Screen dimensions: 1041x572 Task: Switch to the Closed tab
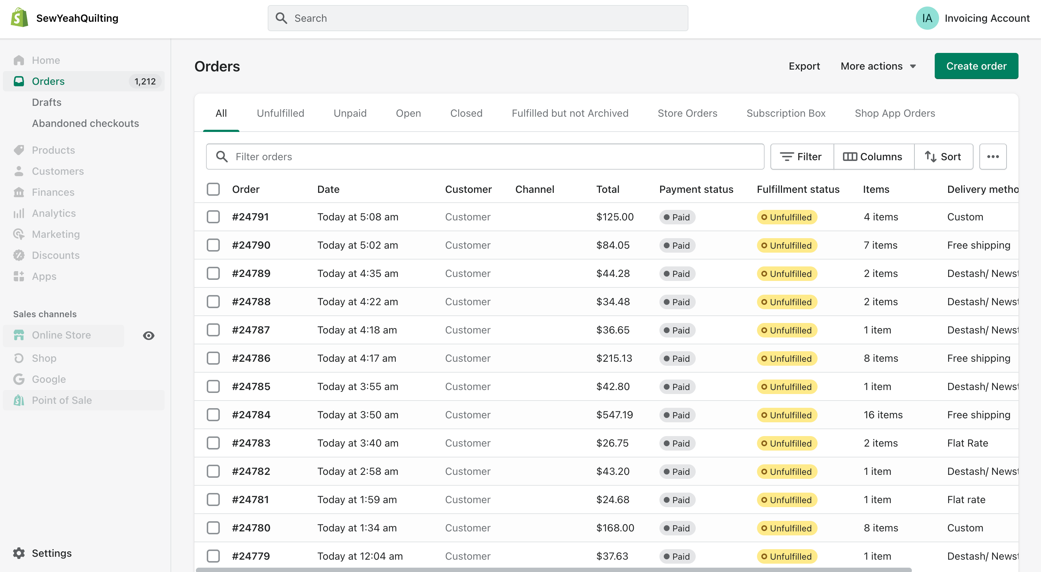(x=466, y=113)
